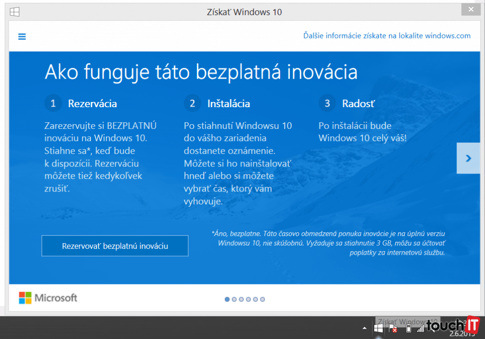Select the first page indicator dot
This screenshot has width=485, height=339.
[227, 299]
